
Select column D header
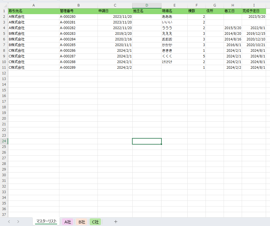pos(147,5)
